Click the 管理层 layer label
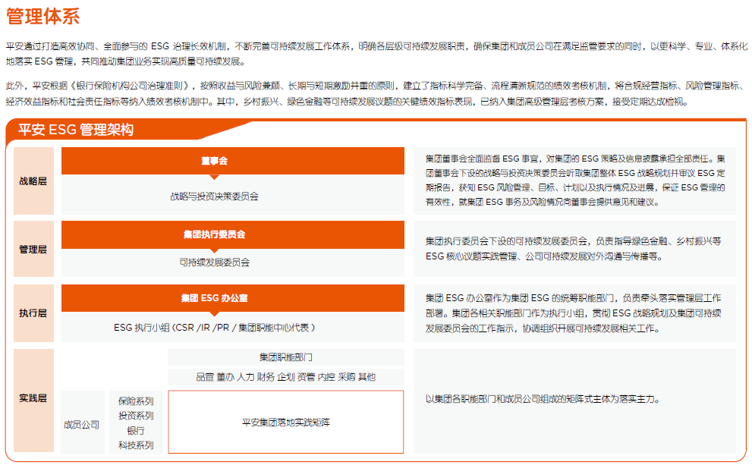The height and width of the screenshot is (465, 752). click(x=33, y=249)
